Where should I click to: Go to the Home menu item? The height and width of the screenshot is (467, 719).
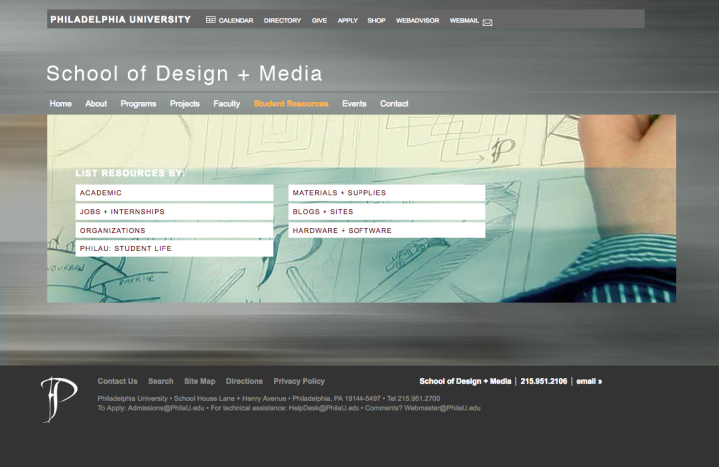tap(61, 104)
